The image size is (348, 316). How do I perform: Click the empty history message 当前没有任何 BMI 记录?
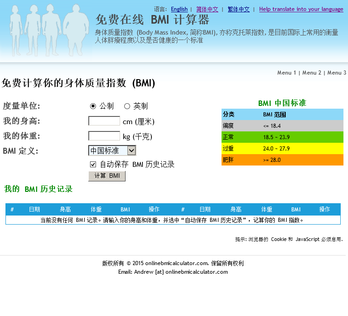(x=172, y=220)
